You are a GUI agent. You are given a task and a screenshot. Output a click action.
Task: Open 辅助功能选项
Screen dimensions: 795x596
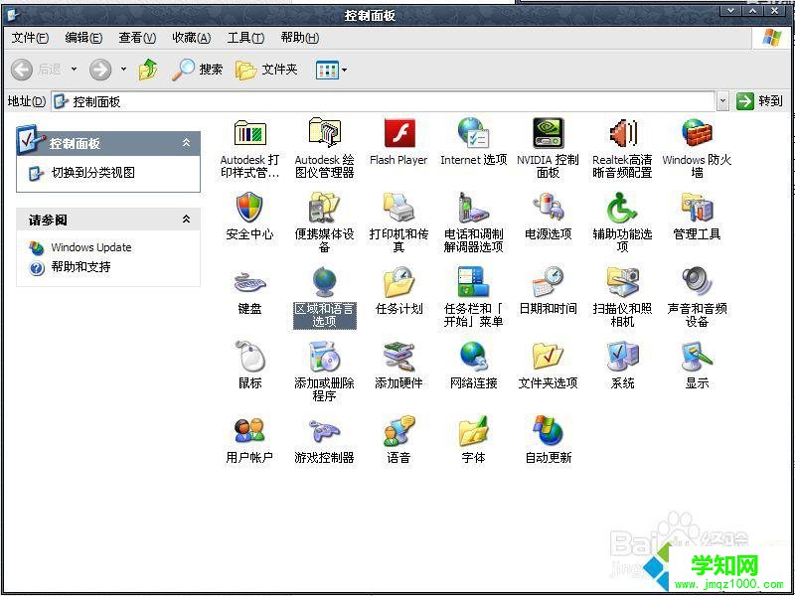[x=622, y=222]
